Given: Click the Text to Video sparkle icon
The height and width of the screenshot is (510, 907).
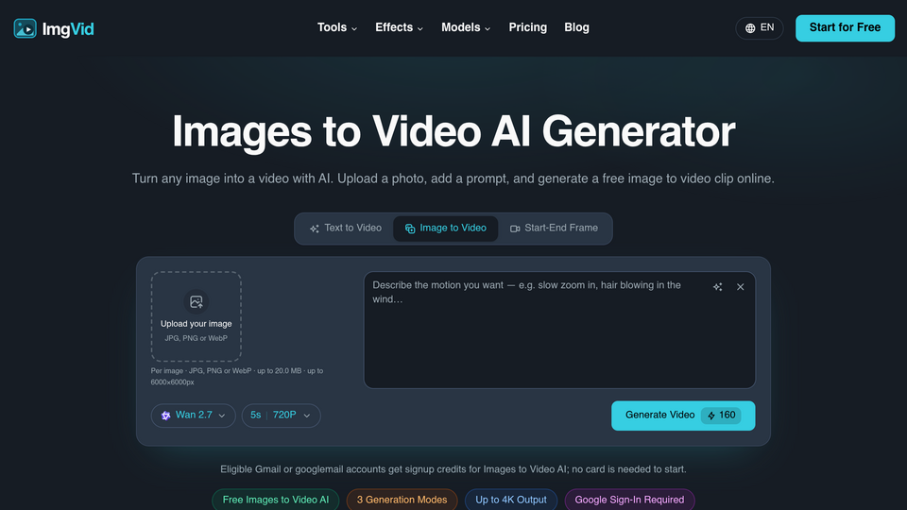Looking at the screenshot, I should coord(314,229).
